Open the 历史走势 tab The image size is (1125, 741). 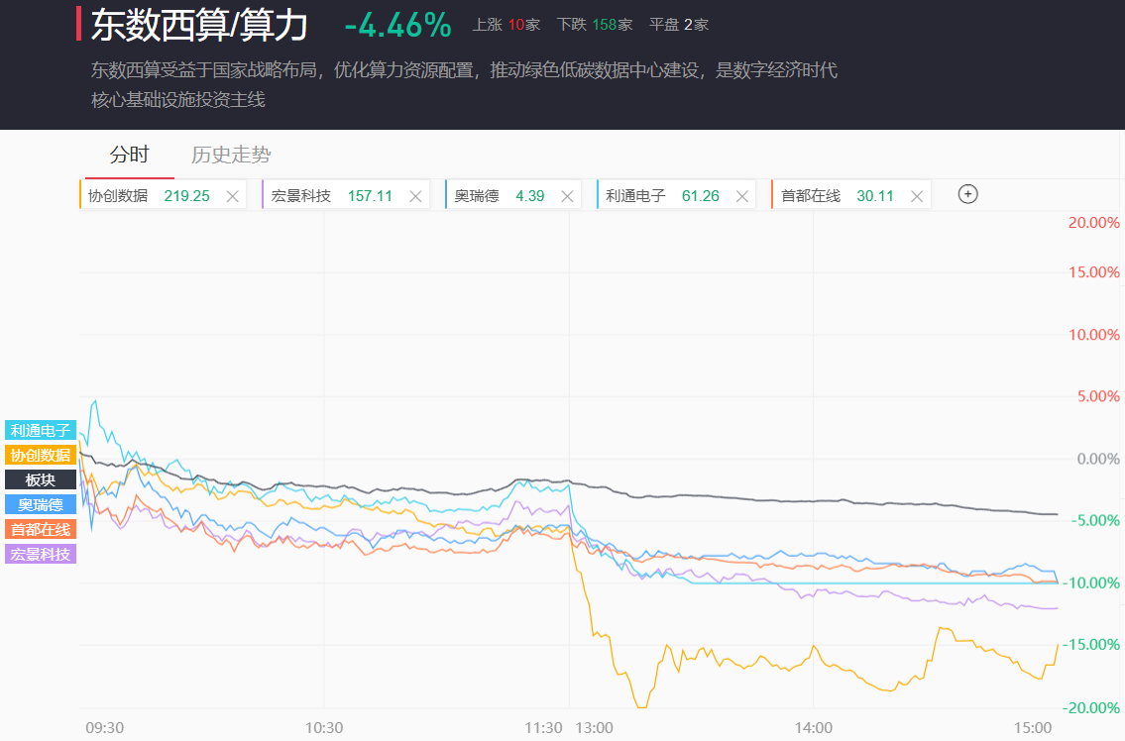click(x=231, y=155)
